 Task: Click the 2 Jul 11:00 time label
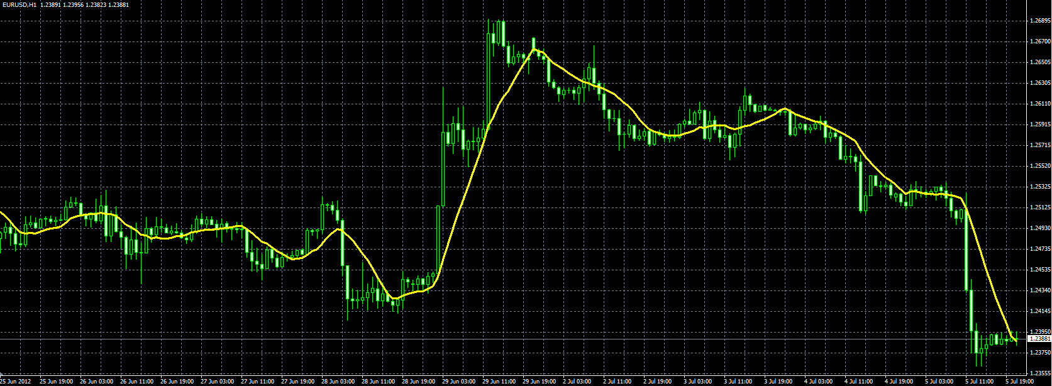pos(618,381)
